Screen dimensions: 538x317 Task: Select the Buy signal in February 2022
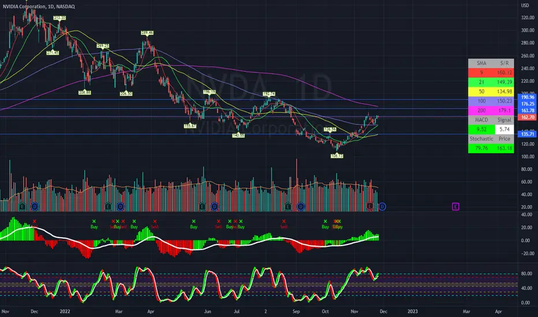coord(94,224)
